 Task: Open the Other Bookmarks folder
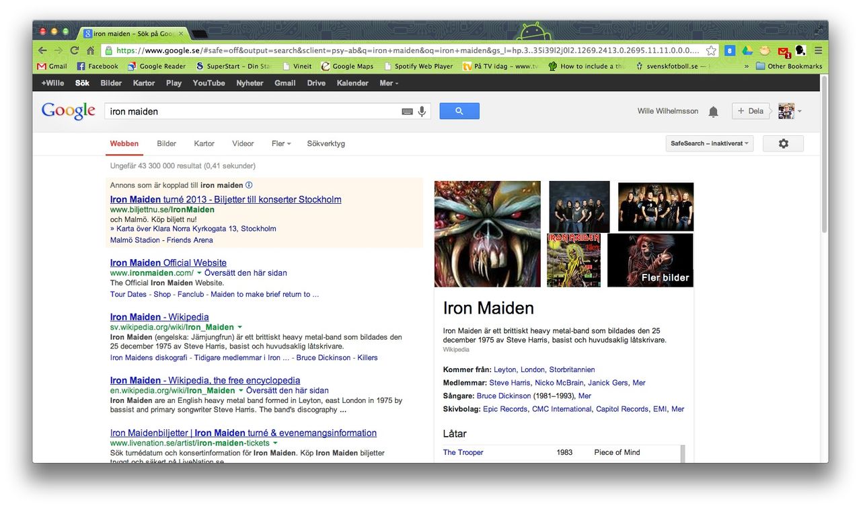789,66
